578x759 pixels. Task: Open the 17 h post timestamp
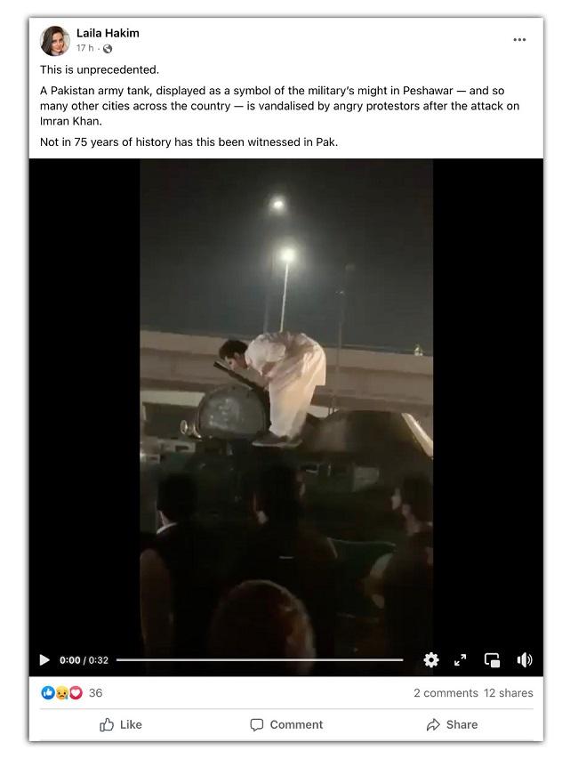tap(84, 48)
